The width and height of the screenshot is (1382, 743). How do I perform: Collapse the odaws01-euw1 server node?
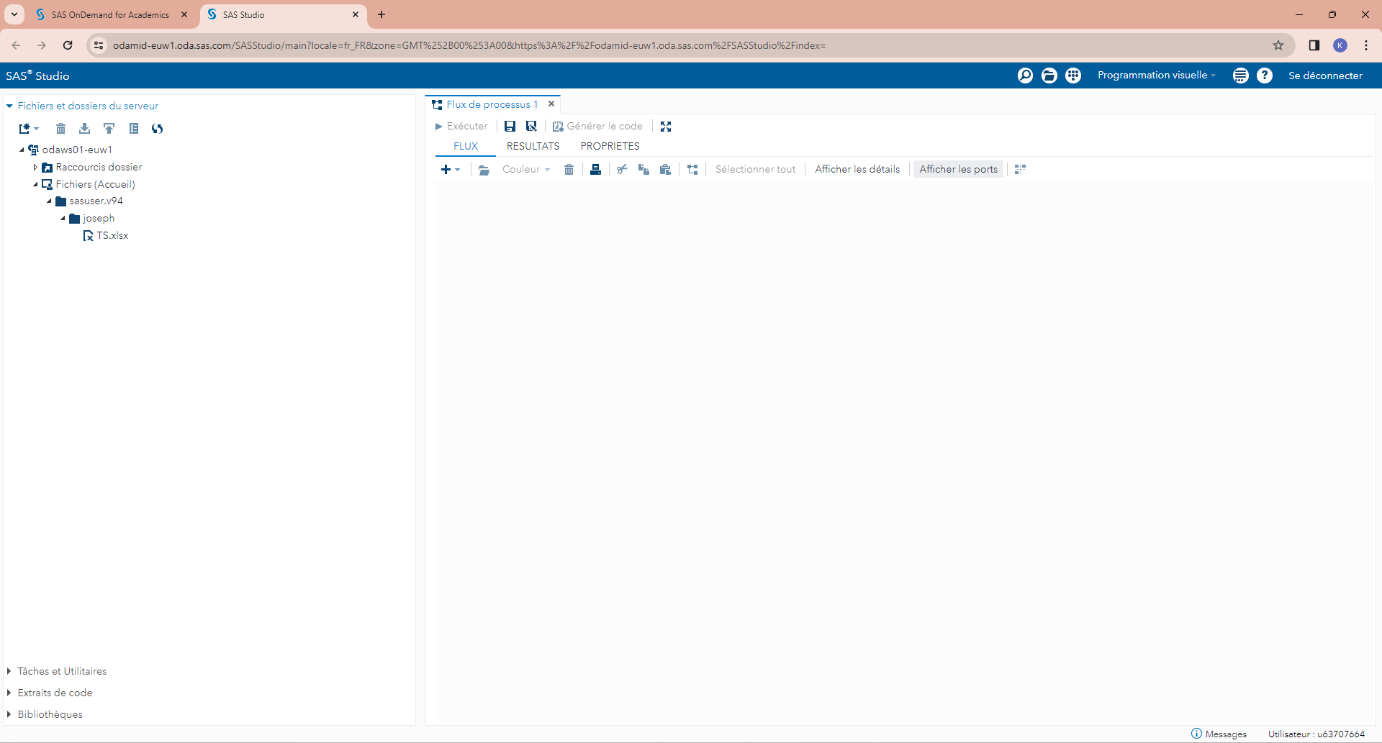click(22, 150)
